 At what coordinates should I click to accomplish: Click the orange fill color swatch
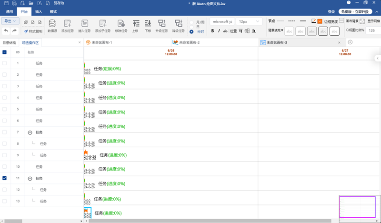320,21
